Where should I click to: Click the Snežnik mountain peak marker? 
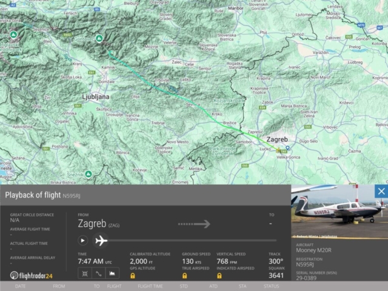[x=89, y=174]
